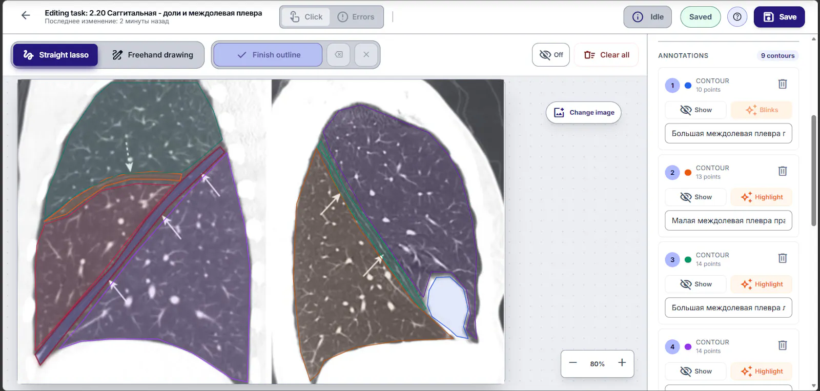The width and height of the screenshot is (820, 391).
Task: Save the task with the Save button
Action: (779, 17)
